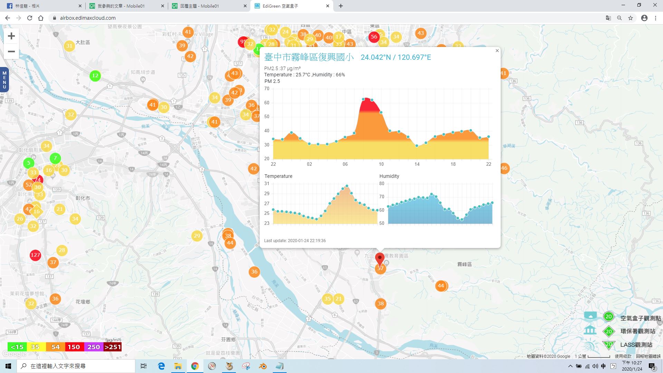Open Chrome from the taskbar
The image size is (663, 373).
pyautogui.click(x=195, y=366)
